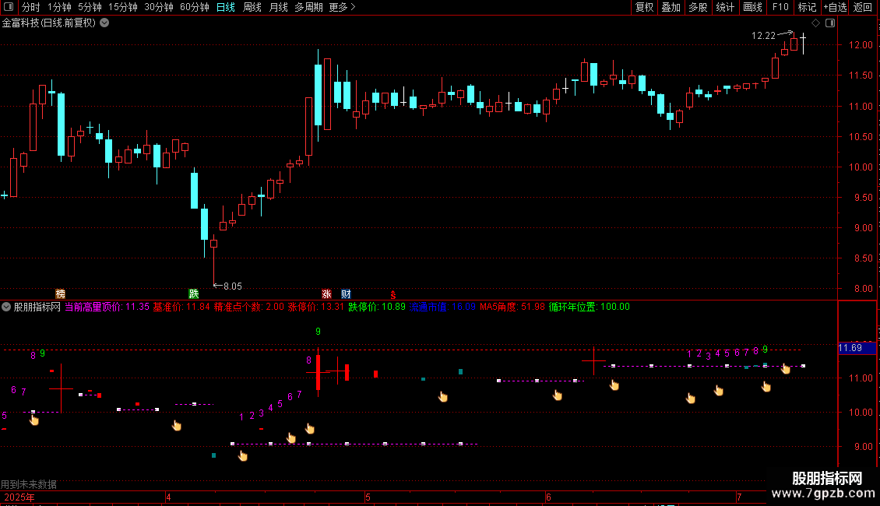Click the 返回 back button
The width and height of the screenshot is (880, 506).
point(863,7)
